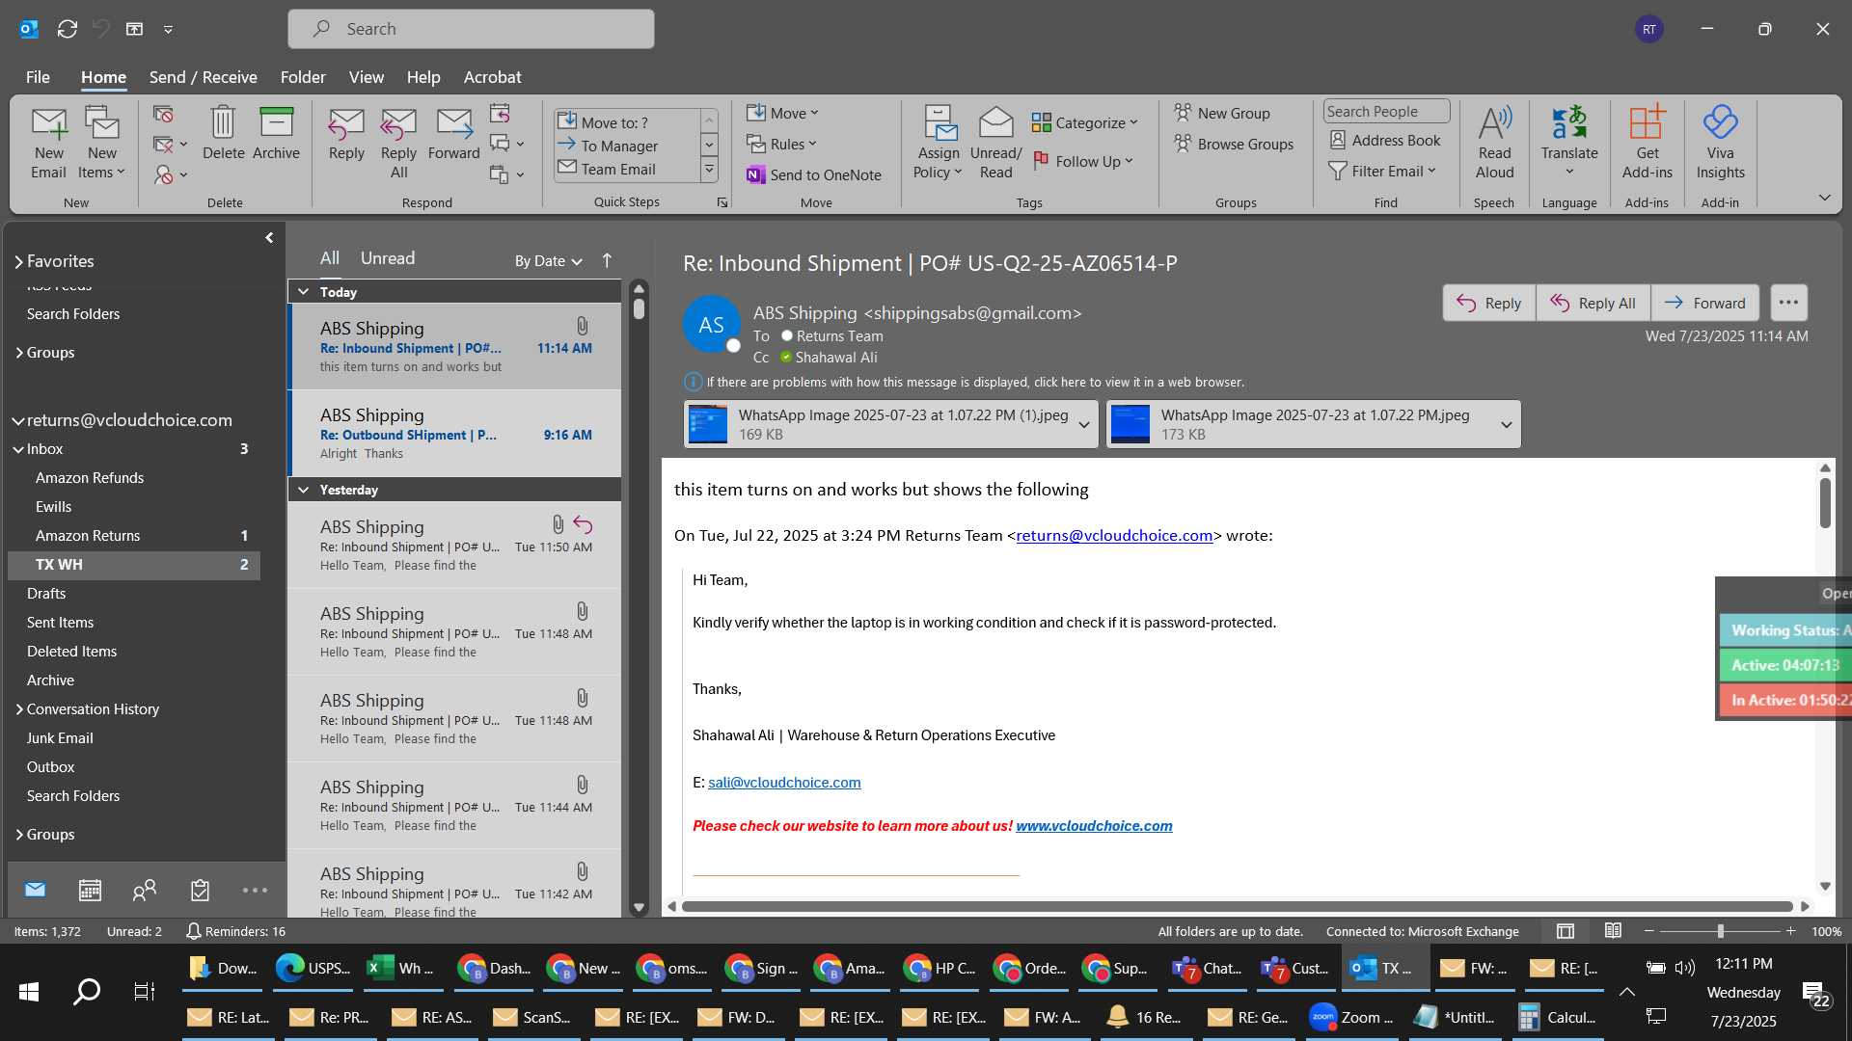Open the View ribbon tab
The width and height of the screenshot is (1852, 1041).
coord(366,77)
